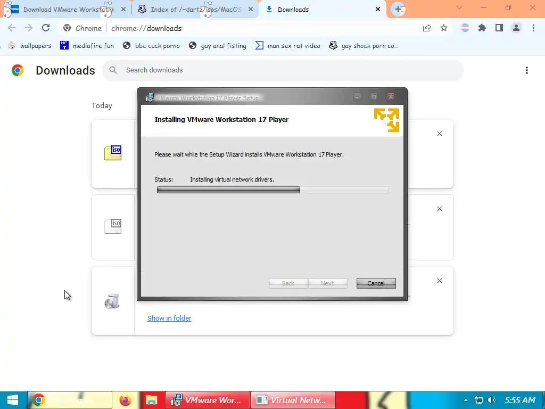Switch to the Virtual Netw... taskbar window
Viewport: 545px width, 409px height.
click(x=293, y=400)
